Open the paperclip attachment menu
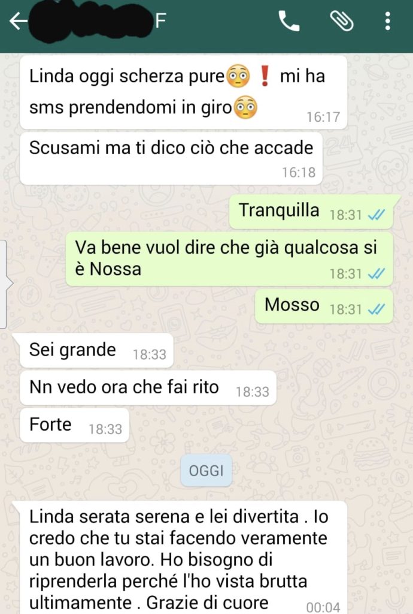Image resolution: width=413 pixels, height=614 pixels. 342,21
